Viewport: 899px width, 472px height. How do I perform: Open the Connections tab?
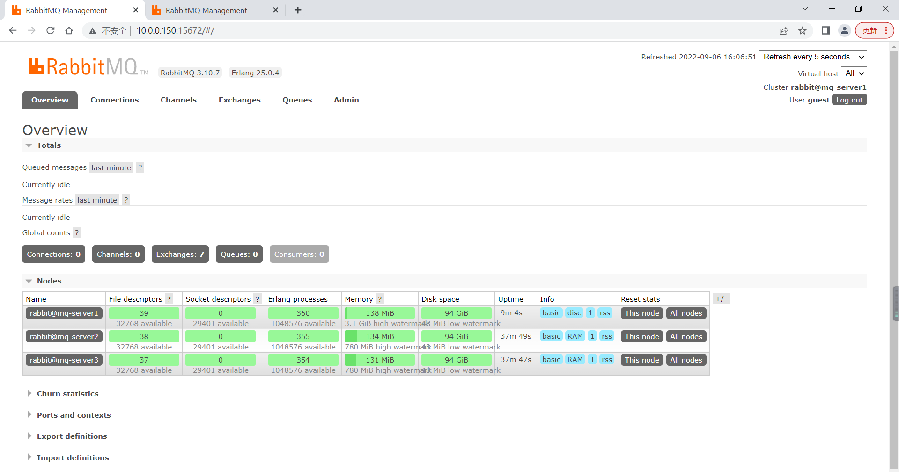(115, 100)
